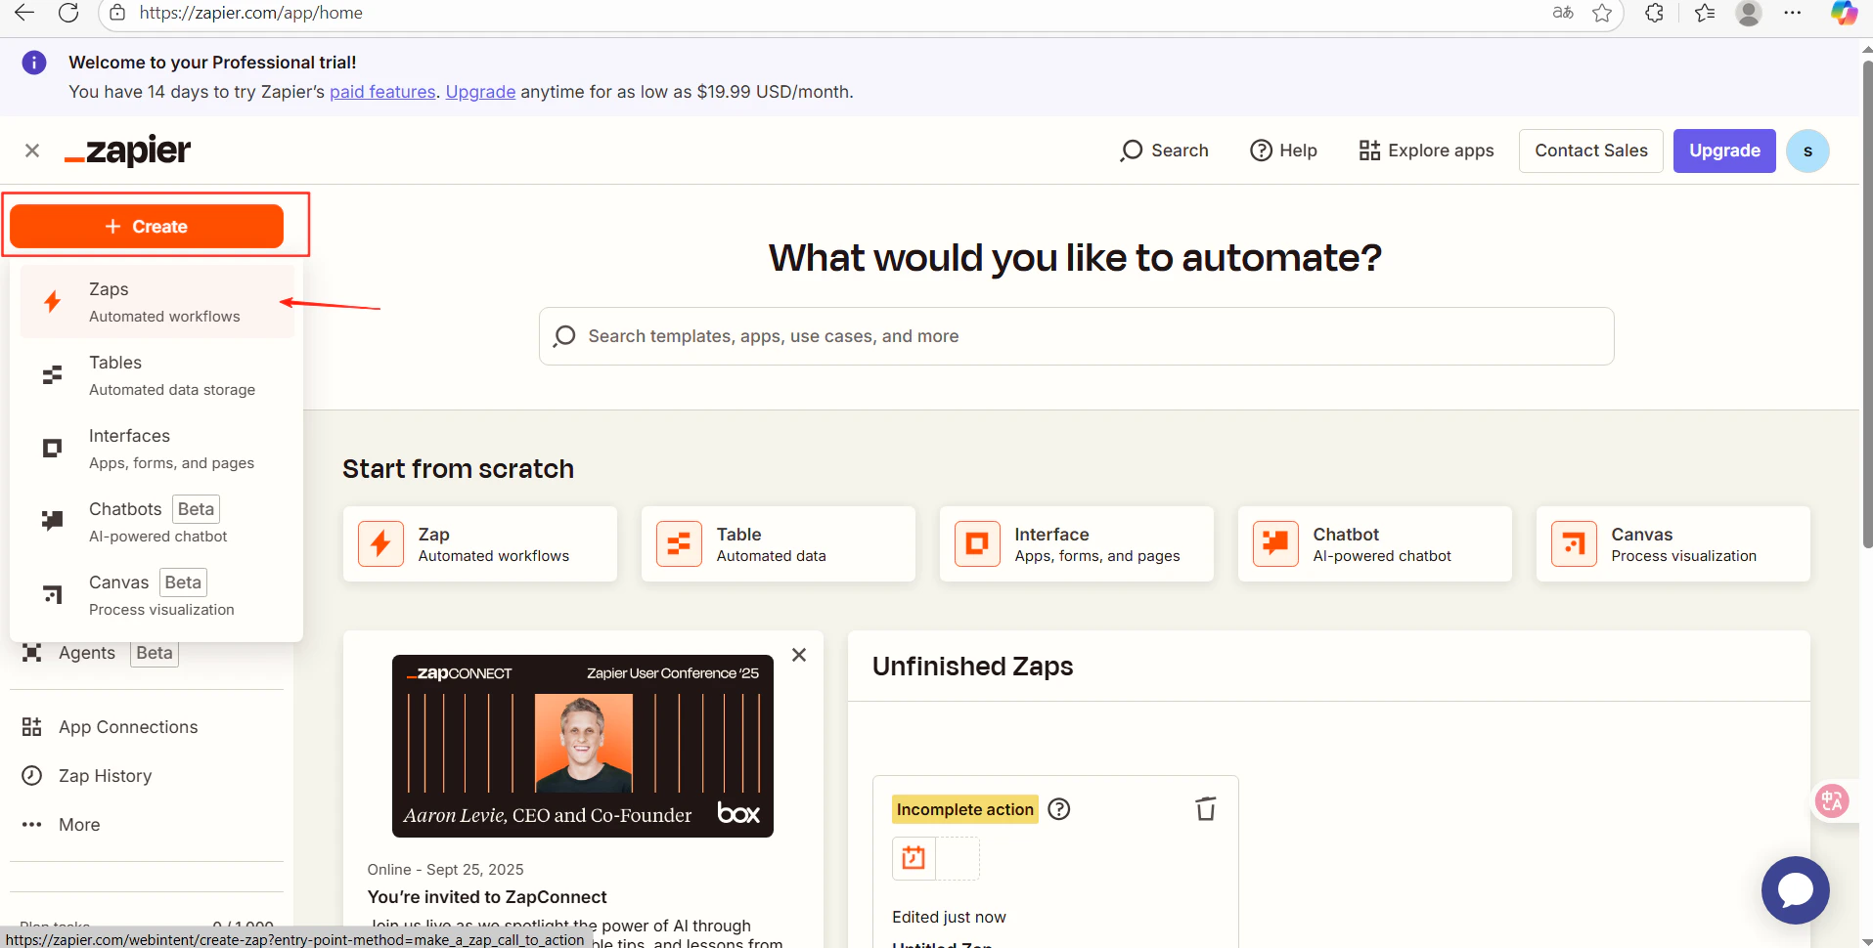Click the App Connections icon
Screen dimensions: 1873x948
click(x=31, y=726)
